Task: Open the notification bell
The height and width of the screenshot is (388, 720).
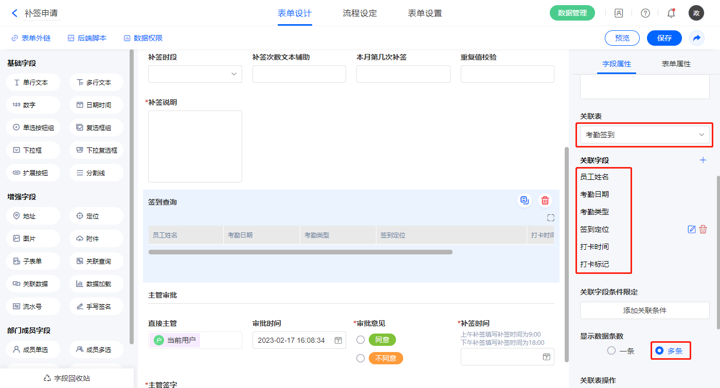Action: tap(671, 13)
